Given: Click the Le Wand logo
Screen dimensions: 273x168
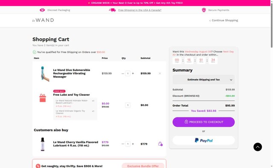Looking at the screenshot, I should pyautogui.click(x=43, y=20).
